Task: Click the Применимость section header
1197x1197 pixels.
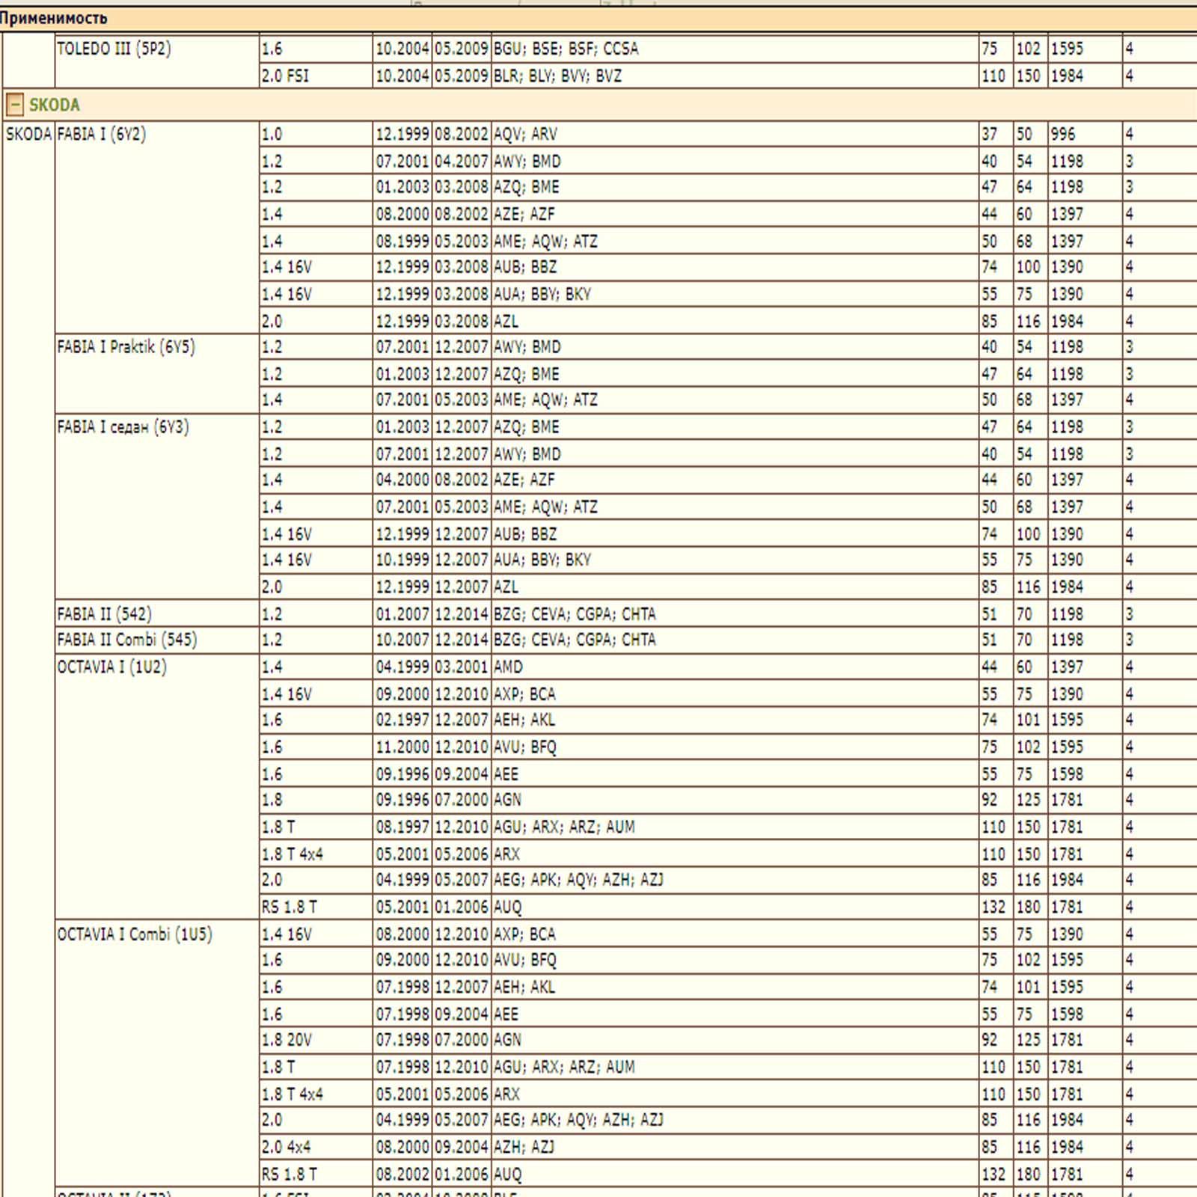Action: pyautogui.click(x=54, y=18)
